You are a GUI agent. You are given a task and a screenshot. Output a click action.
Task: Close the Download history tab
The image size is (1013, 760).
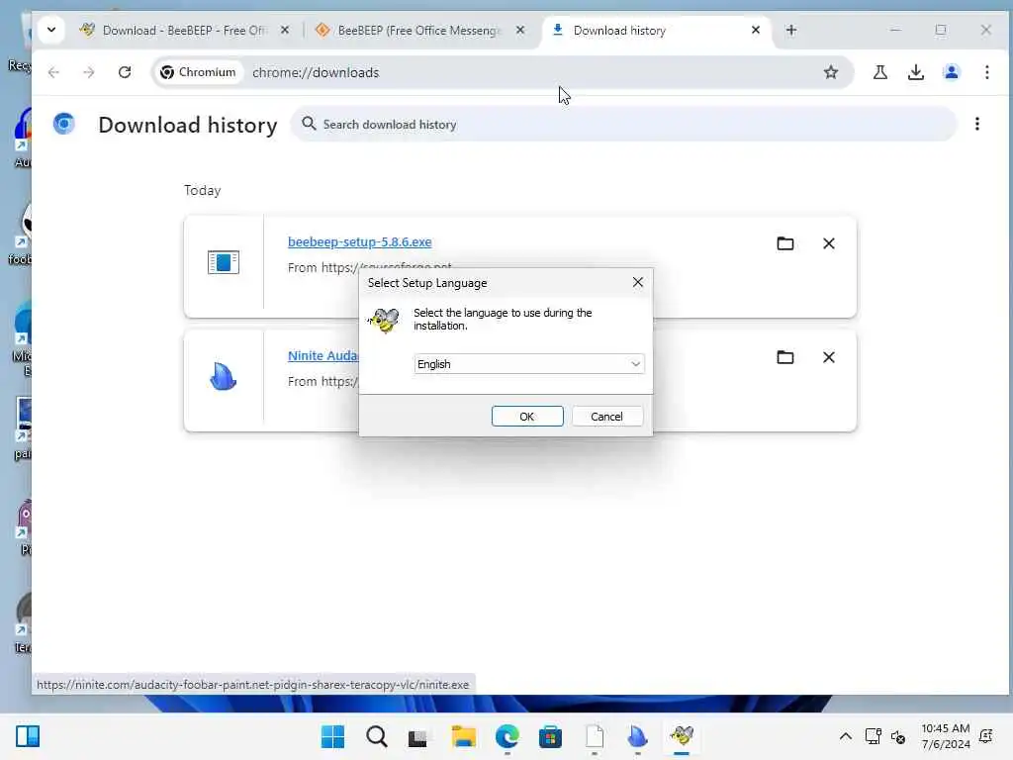pos(755,31)
